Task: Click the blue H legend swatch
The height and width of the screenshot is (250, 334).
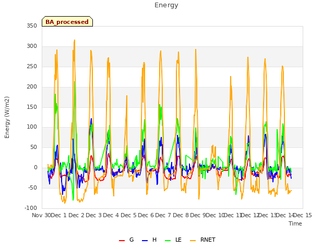Action: coord(145,241)
